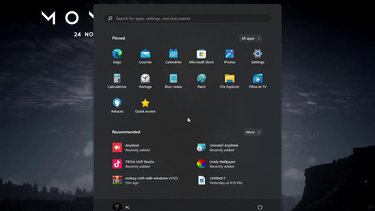This screenshot has width=375, height=211.
Task: Click the PC account name
Action: click(127, 207)
